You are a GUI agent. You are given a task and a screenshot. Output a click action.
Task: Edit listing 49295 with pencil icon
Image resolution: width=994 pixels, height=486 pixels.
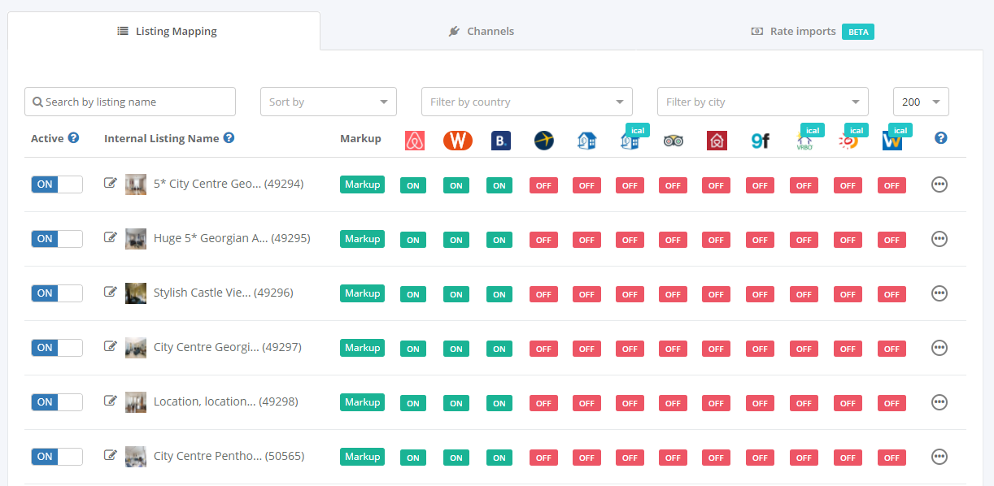pos(111,238)
